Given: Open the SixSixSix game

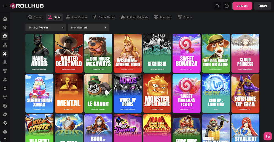Looking at the screenshot, I should [x=157, y=53].
